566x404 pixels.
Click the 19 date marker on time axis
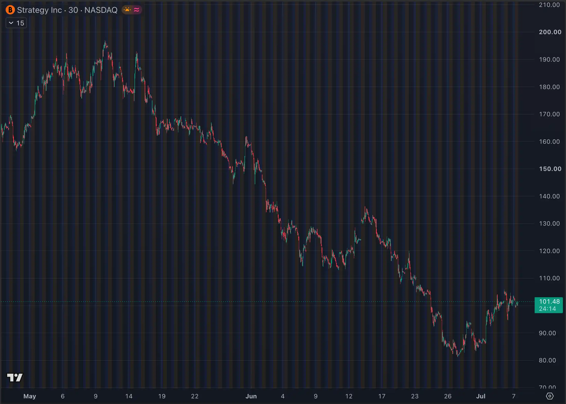(162, 396)
